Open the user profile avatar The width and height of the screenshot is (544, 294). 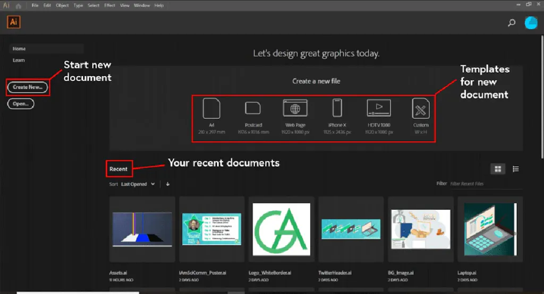click(x=531, y=23)
